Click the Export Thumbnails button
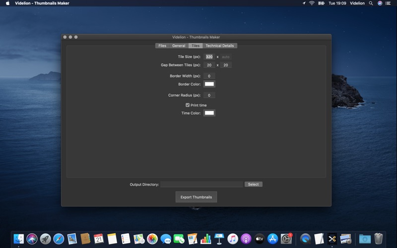 tap(196, 197)
